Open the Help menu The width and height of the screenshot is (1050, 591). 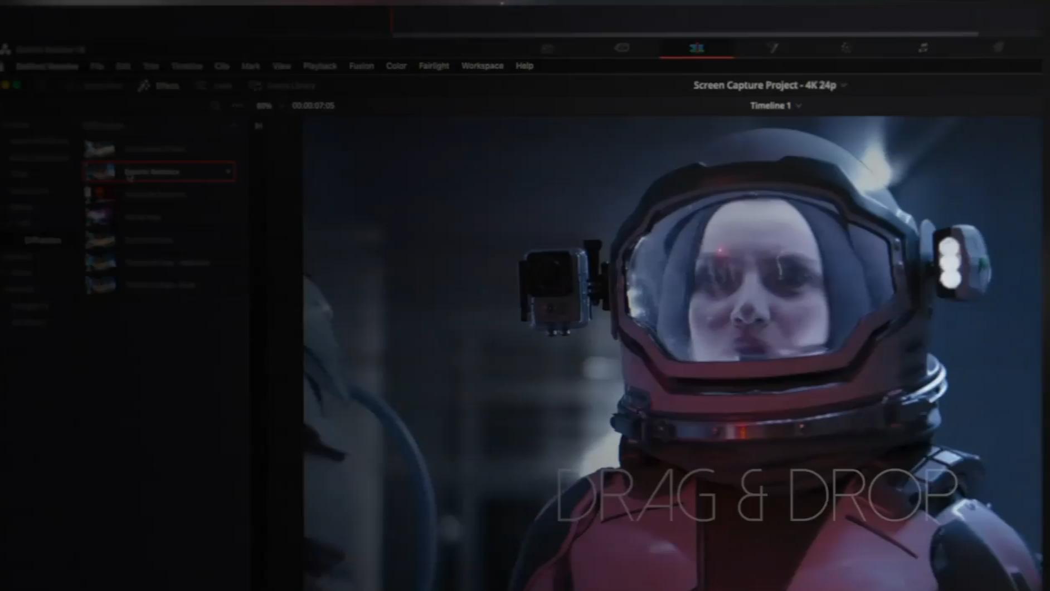tap(524, 66)
